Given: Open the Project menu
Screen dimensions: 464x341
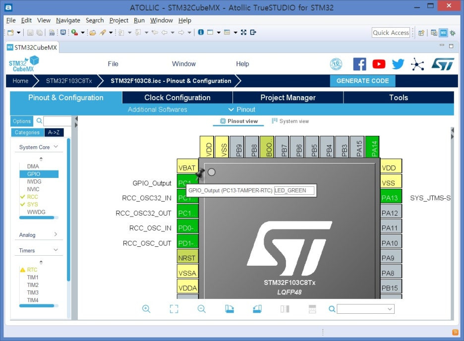Looking at the screenshot, I should (x=118, y=20).
